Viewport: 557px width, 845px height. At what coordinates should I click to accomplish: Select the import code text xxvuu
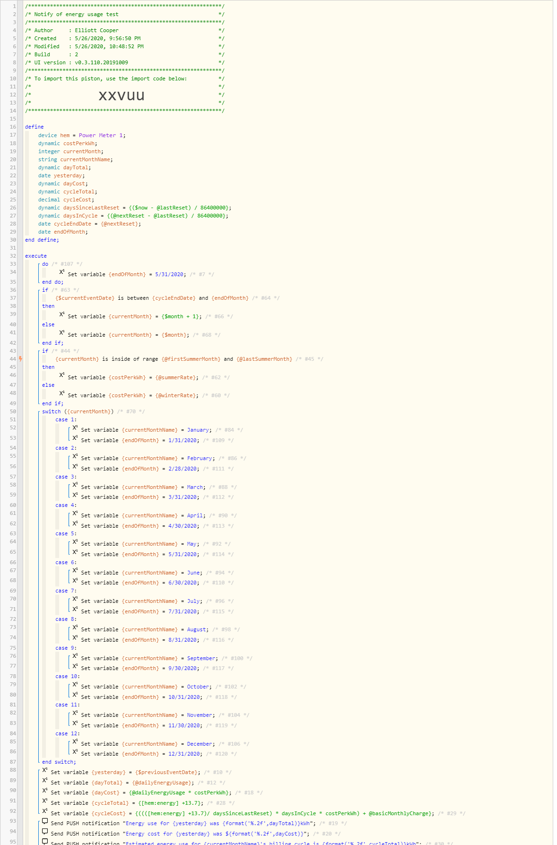coord(122,95)
